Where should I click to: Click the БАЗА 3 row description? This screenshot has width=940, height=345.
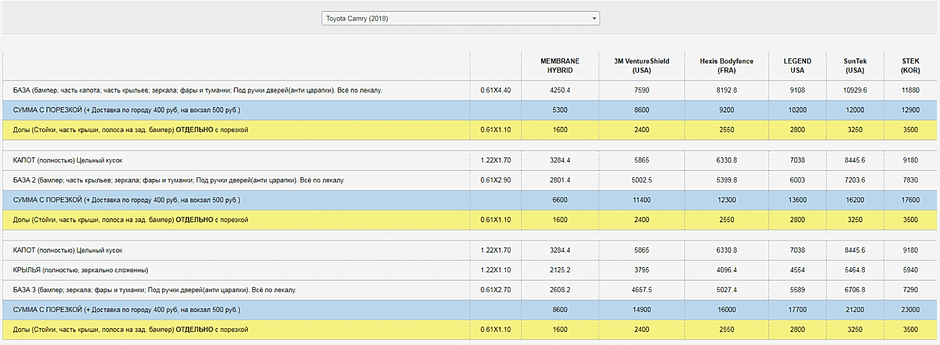click(155, 290)
